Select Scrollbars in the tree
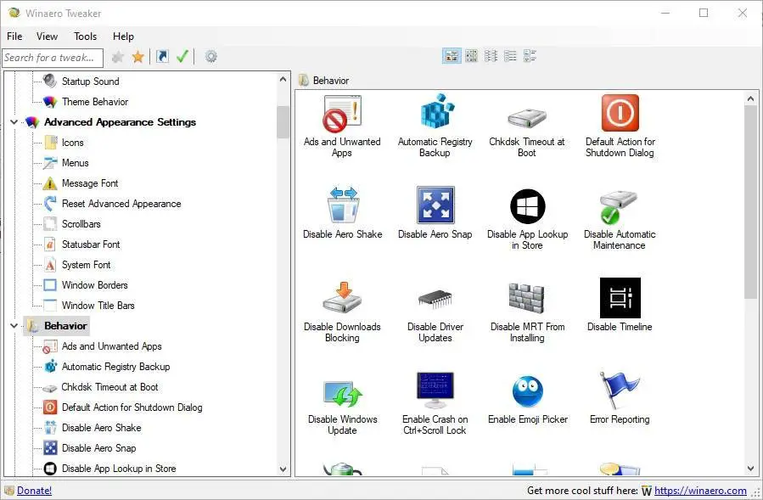Viewport: 763px width, 500px height. click(81, 224)
